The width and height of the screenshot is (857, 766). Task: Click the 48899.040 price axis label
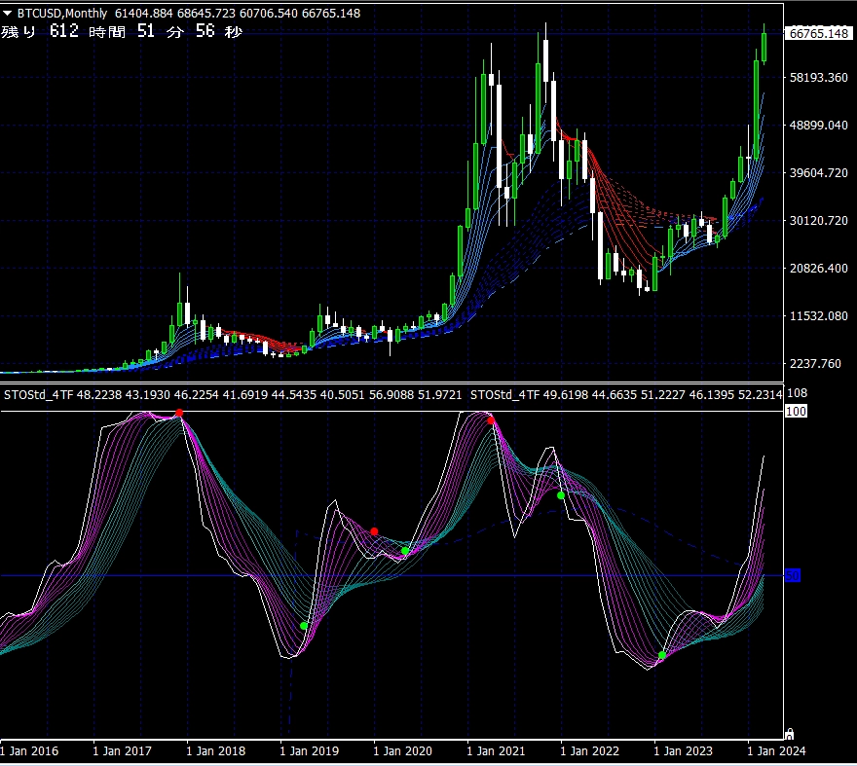pyautogui.click(x=818, y=126)
